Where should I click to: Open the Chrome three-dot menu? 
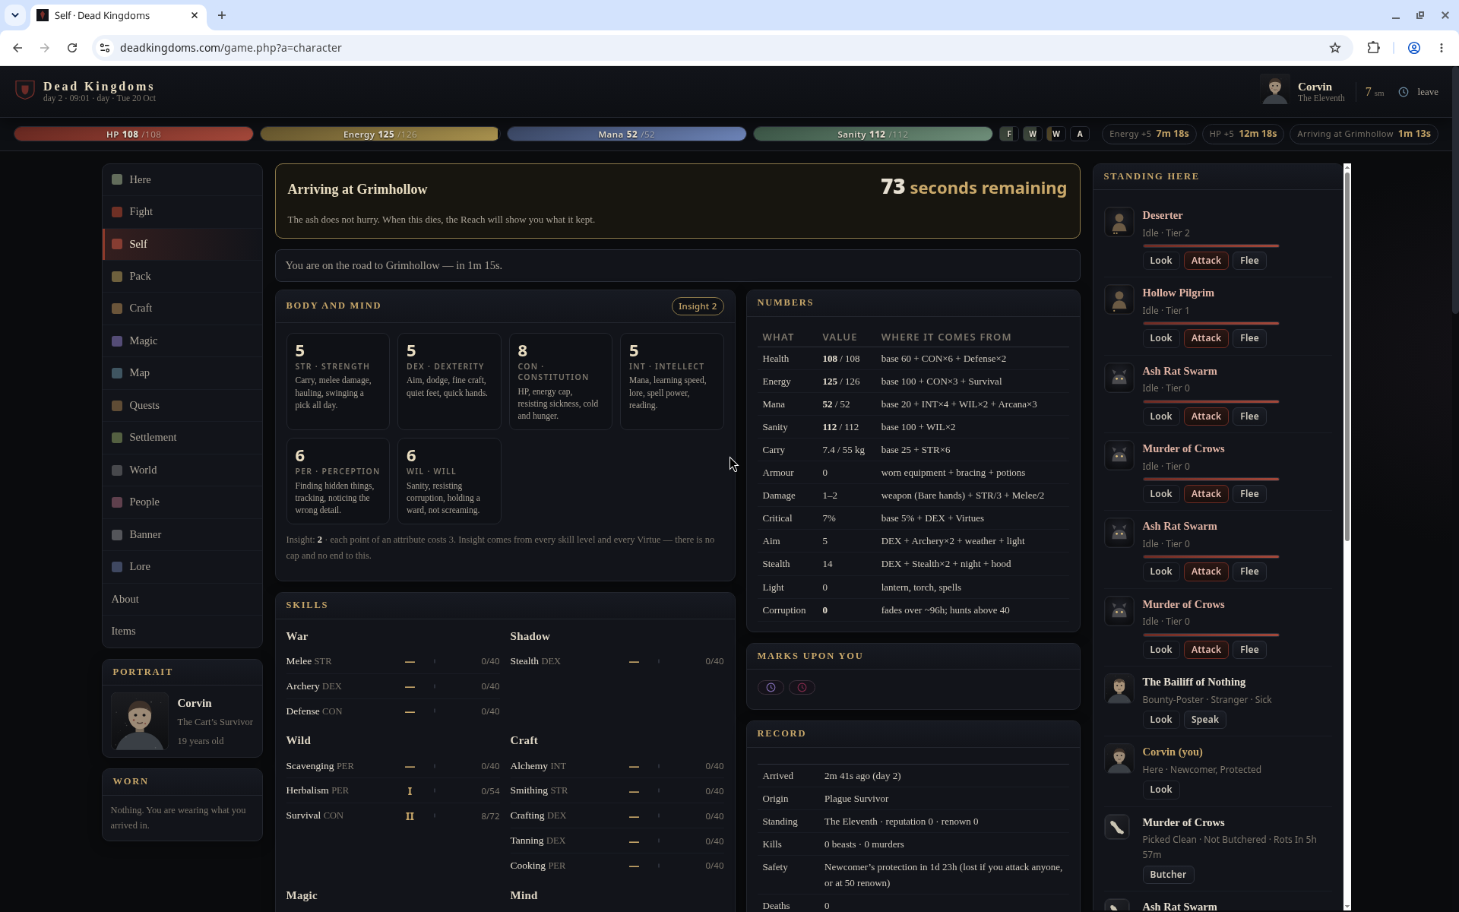coord(1442,48)
